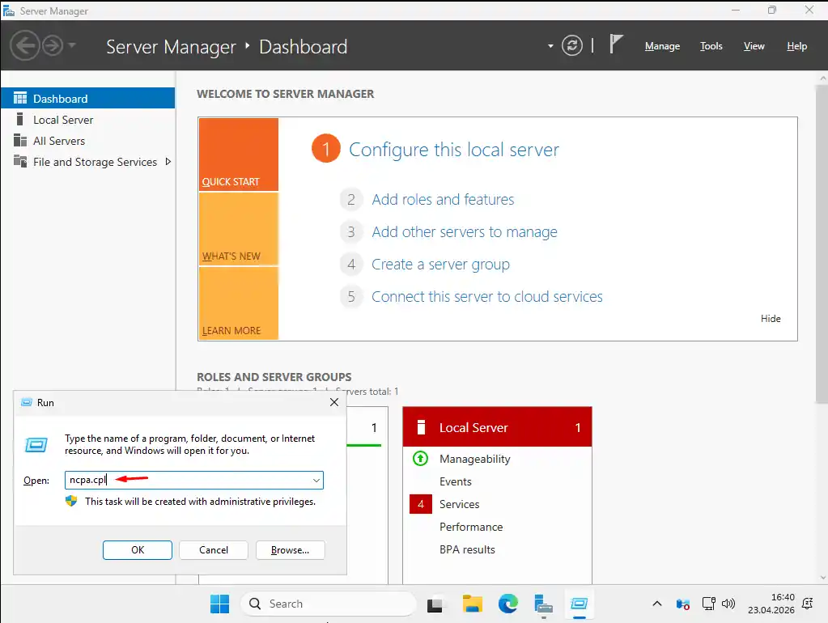The width and height of the screenshot is (828, 623).
Task: Open Task View icon on taskbar
Action: [x=435, y=604]
